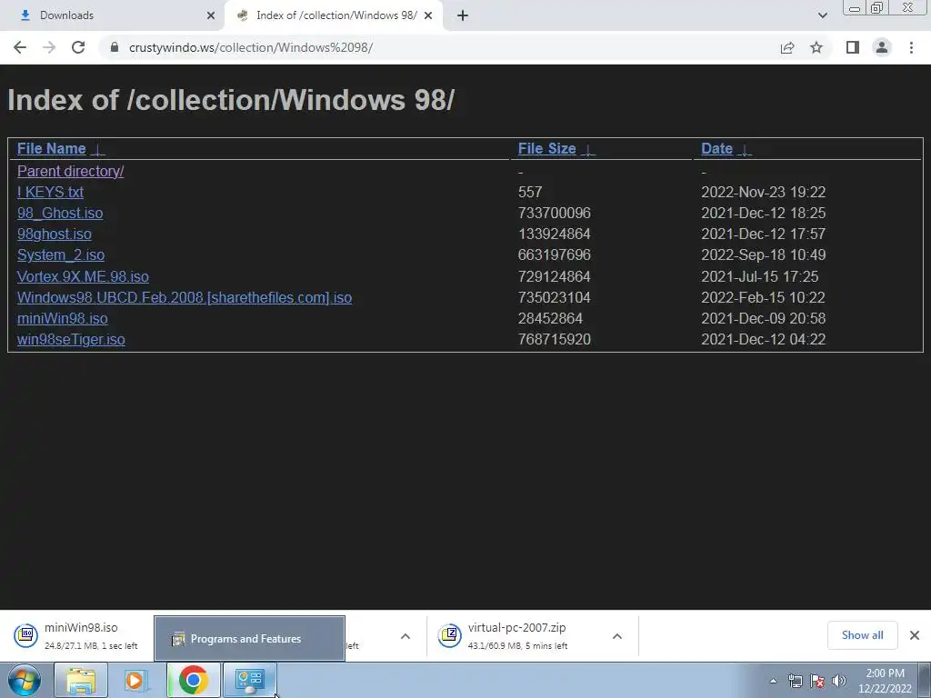
Task: Bookmark this page with the star
Action: [816, 47]
